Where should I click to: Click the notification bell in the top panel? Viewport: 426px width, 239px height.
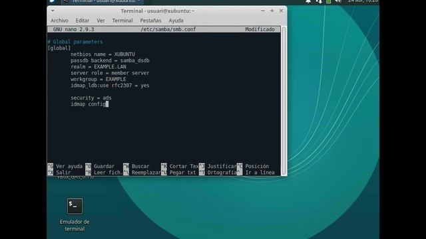point(308,1)
